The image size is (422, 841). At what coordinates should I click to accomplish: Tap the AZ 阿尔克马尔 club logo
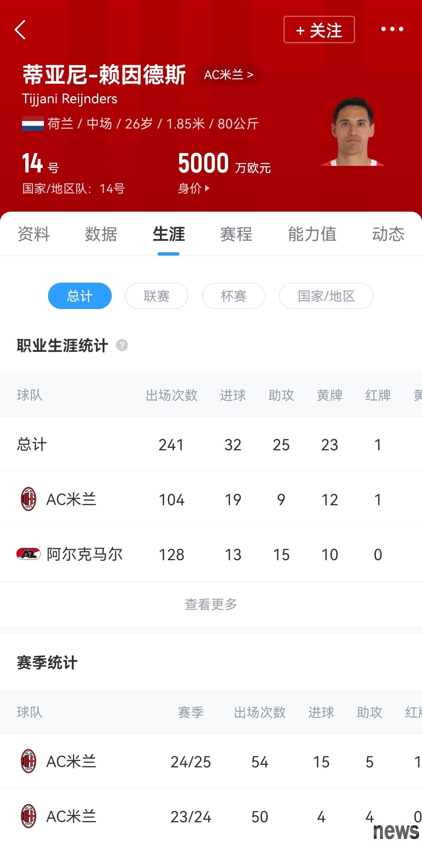tap(29, 554)
